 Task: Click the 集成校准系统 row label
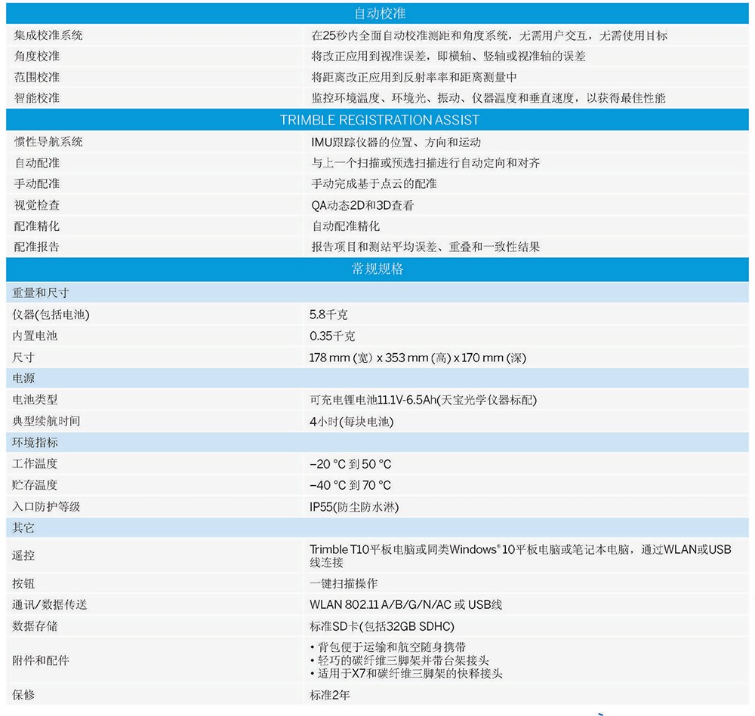click(48, 35)
